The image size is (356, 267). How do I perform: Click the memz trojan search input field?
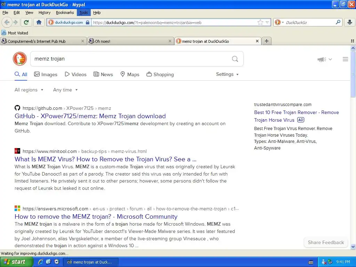(x=132, y=59)
